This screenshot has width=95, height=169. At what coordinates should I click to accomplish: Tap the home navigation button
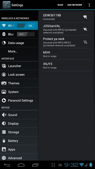21,165
